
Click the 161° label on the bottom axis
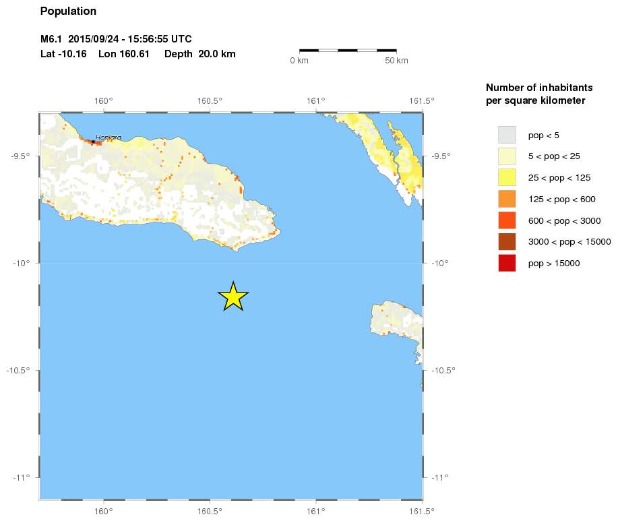(316, 511)
